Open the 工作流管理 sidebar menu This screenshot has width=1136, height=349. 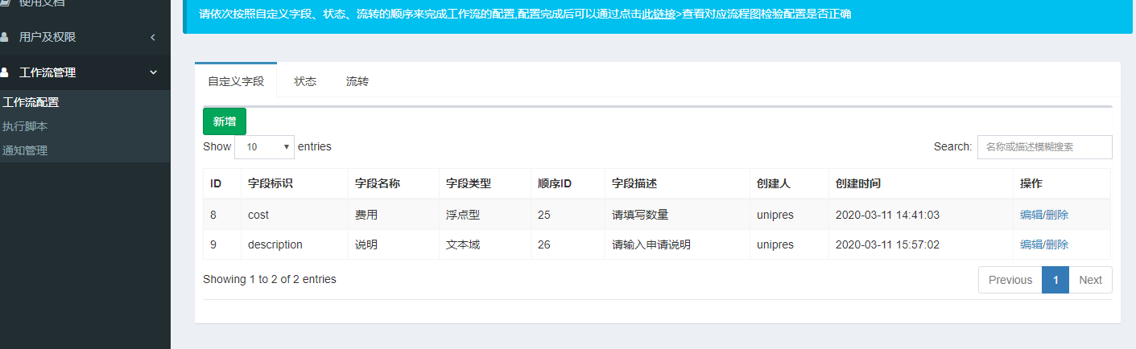click(x=85, y=72)
